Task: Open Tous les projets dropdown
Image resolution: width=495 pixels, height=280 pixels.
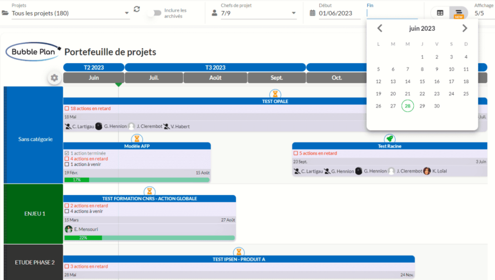Action: (71, 14)
